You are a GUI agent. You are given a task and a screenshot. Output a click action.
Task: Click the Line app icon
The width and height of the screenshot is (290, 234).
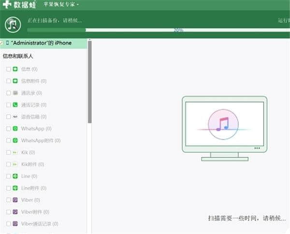[x=15, y=176]
